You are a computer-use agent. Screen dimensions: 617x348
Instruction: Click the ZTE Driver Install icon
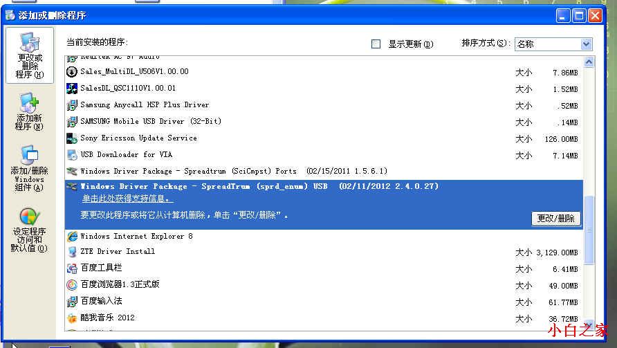(x=72, y=252)
